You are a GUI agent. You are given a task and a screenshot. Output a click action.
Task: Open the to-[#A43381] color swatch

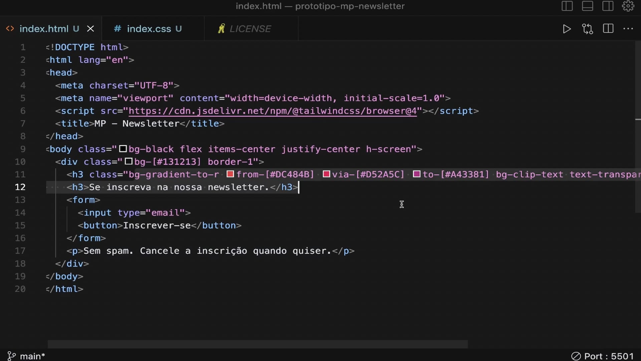pos(417,174)
